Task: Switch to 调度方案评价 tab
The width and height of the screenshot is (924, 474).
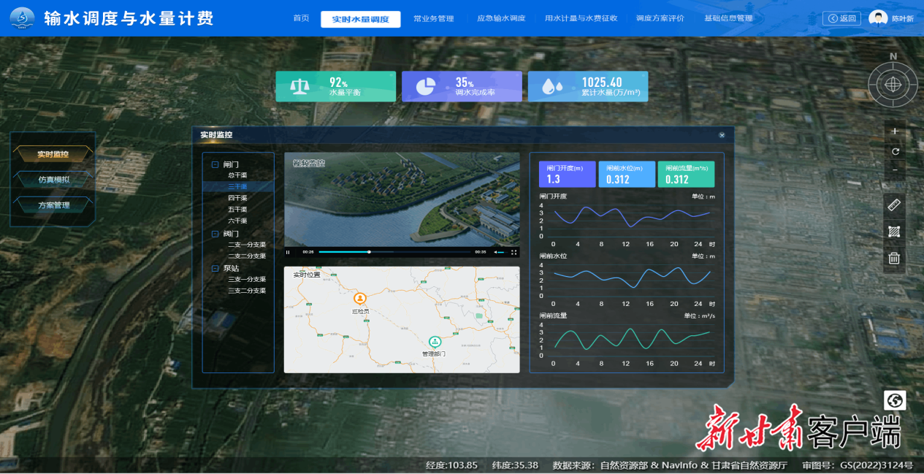Action: coord(660,18)
